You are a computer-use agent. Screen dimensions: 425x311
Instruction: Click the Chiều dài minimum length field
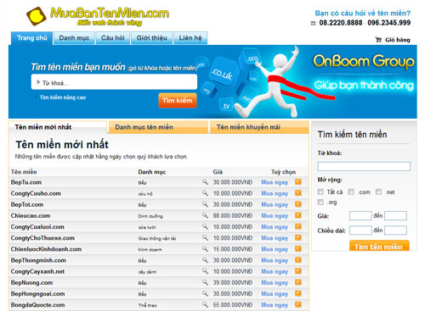click(360, 230)
